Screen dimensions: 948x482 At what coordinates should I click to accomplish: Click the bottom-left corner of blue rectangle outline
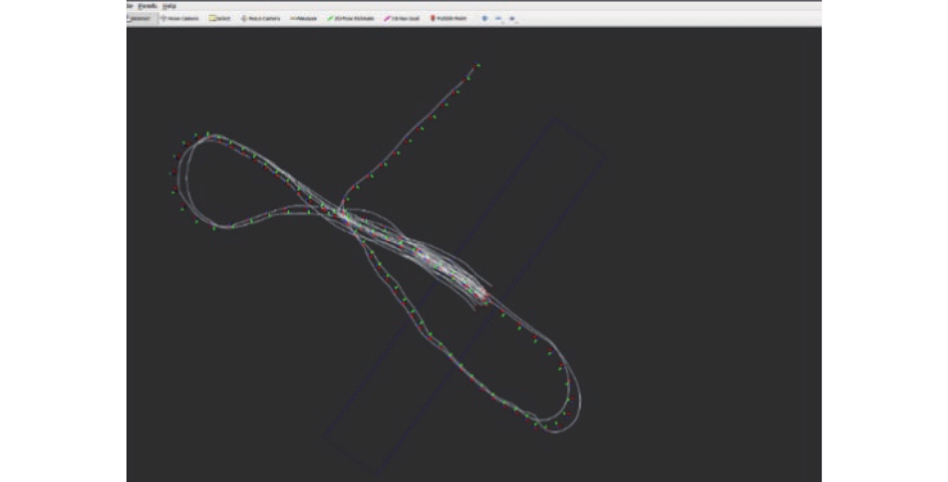click(324, 437)
